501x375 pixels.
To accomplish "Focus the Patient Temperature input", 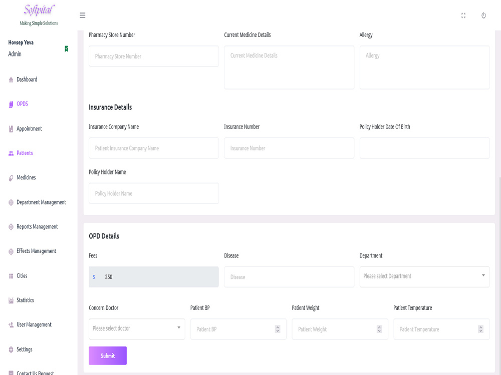I will click(x=441, y=329).
